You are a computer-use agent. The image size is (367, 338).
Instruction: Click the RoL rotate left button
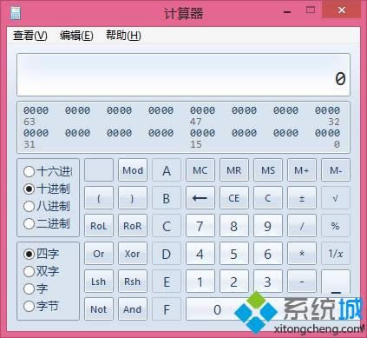click(x=99, y=226)
